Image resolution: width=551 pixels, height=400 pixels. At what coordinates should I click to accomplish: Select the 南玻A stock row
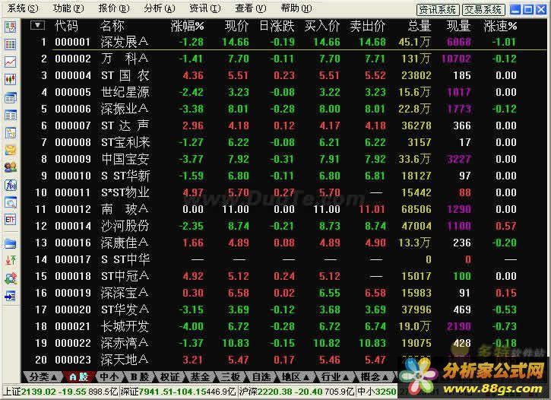click(285, 209)
